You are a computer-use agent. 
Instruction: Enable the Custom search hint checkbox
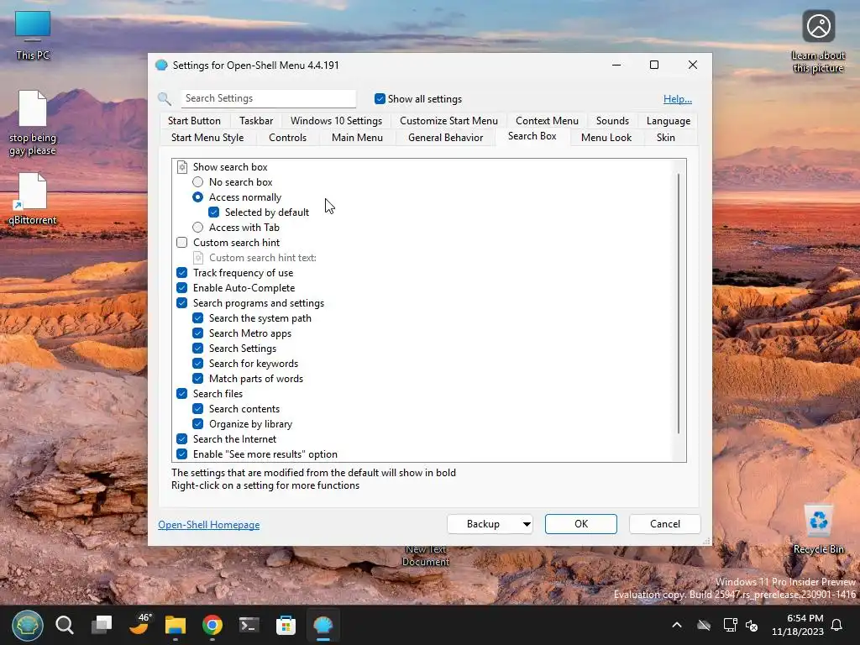[182, 243]
